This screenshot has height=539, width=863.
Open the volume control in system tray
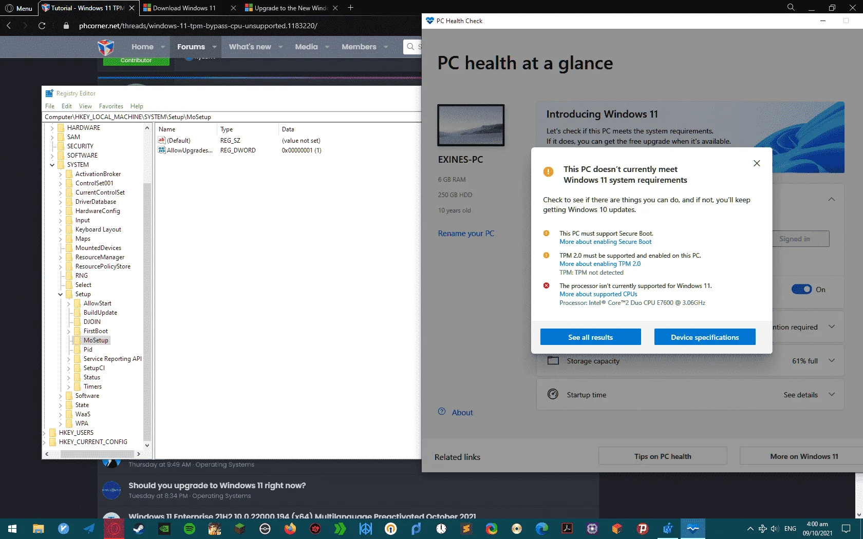pos(775,529)
